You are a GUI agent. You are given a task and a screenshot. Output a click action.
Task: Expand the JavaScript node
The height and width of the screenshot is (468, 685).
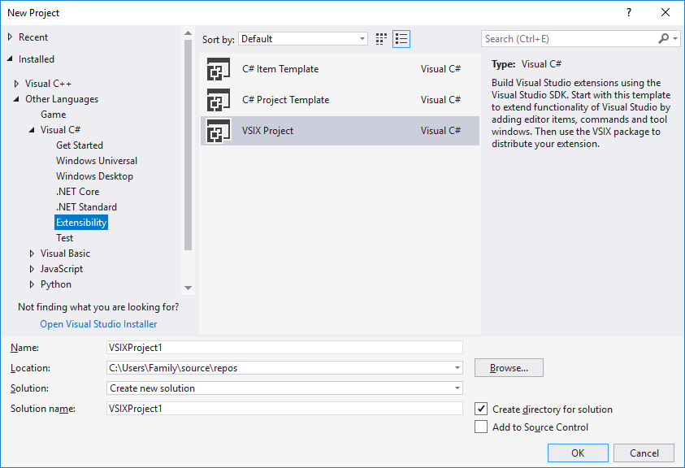tap(32, 269)
